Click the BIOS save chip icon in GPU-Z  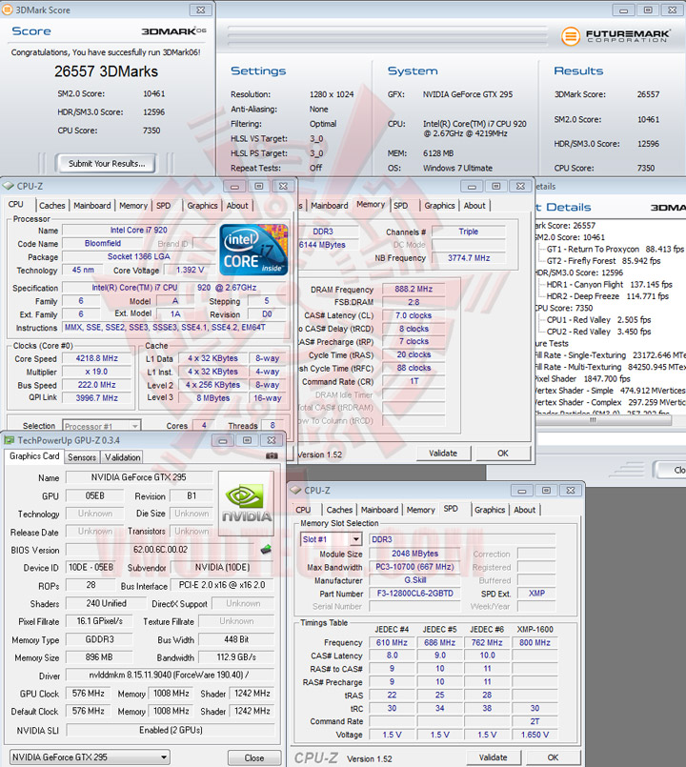[x=266, y=550]
